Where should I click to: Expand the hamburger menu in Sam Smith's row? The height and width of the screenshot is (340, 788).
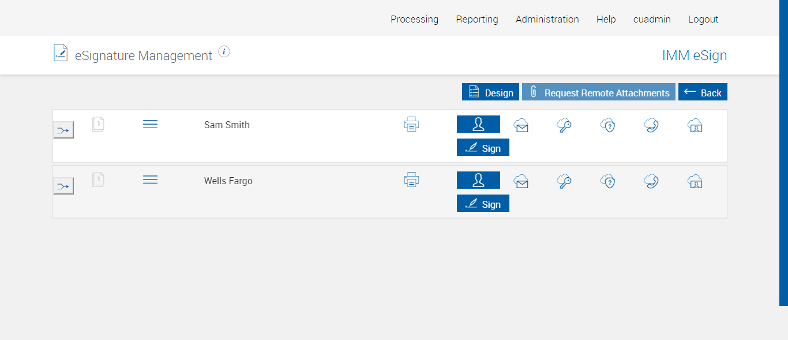point(150,124)
